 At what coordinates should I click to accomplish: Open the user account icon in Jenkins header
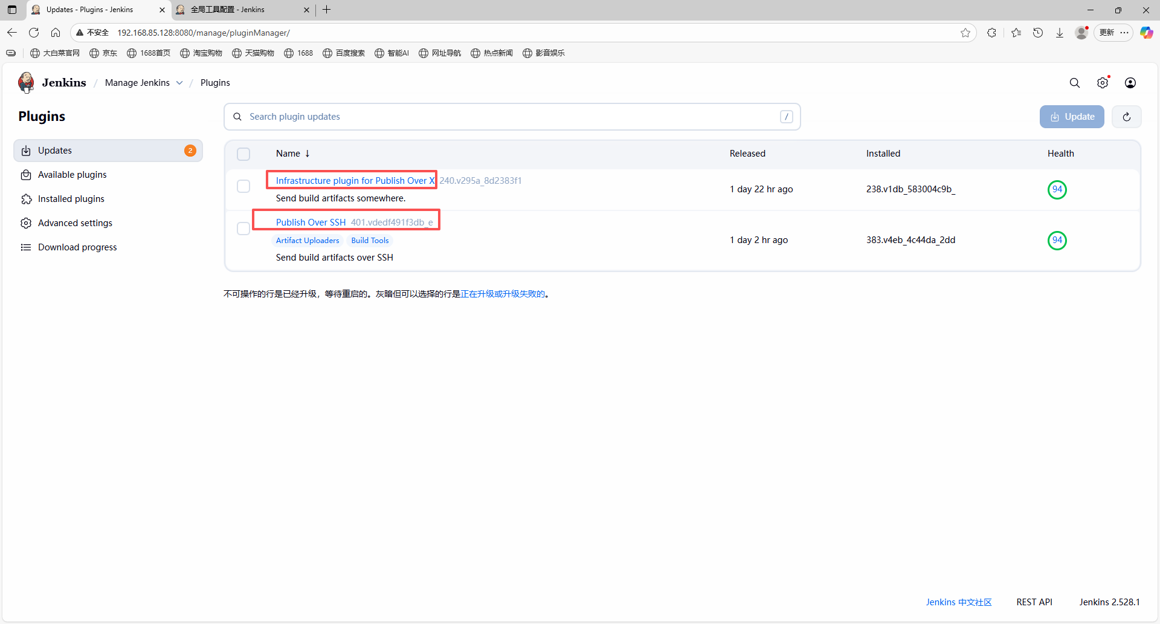click(x=1130, y=83)
